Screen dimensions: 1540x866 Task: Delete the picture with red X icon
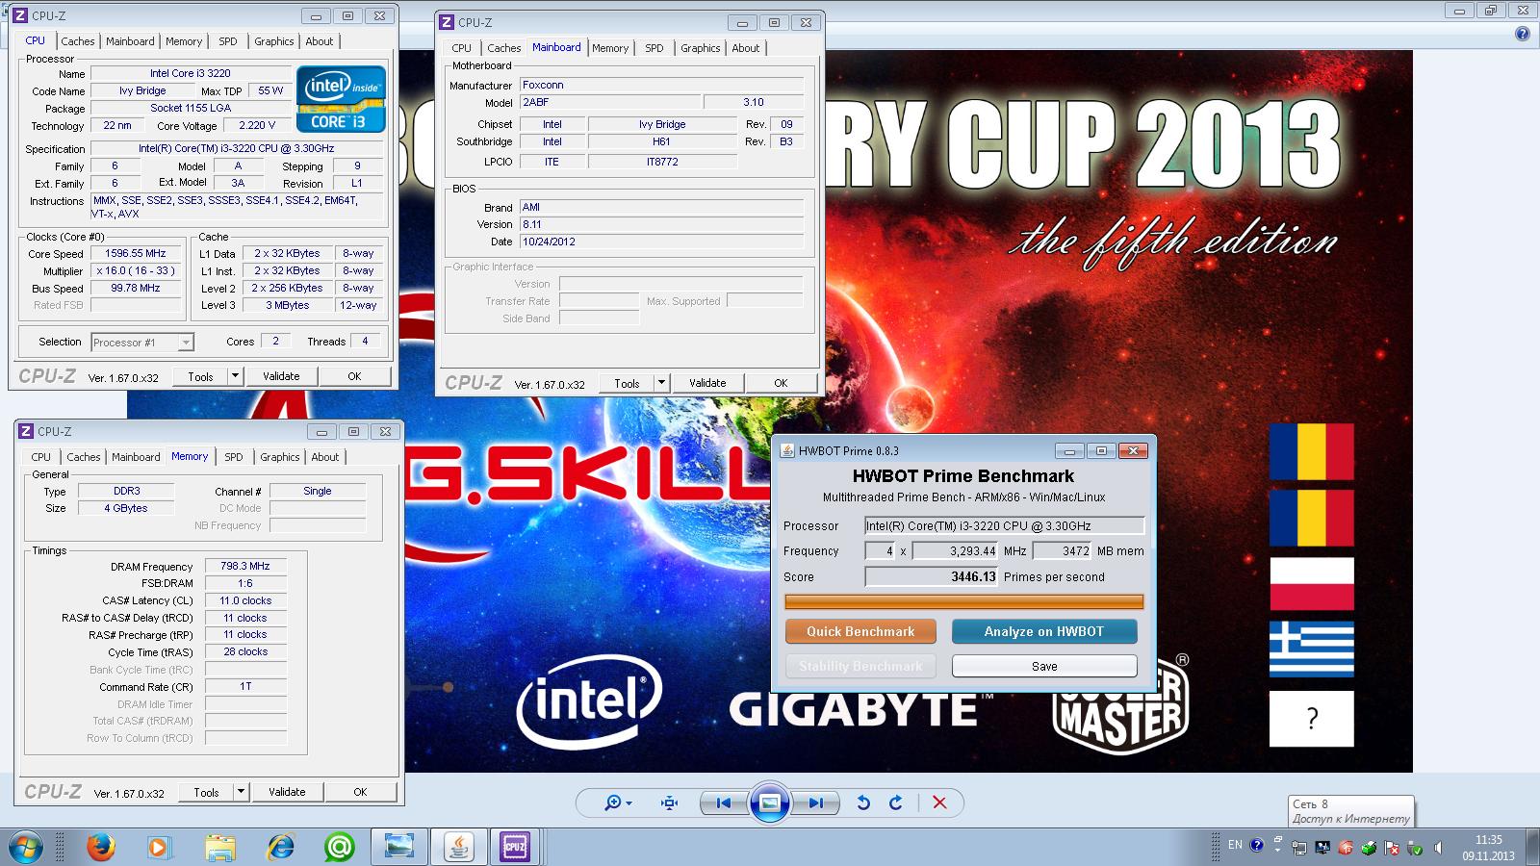pyautogui.click(x=939, y=802)
